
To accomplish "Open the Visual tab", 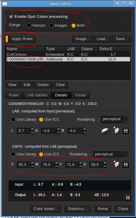I will (x=80, y=95).
